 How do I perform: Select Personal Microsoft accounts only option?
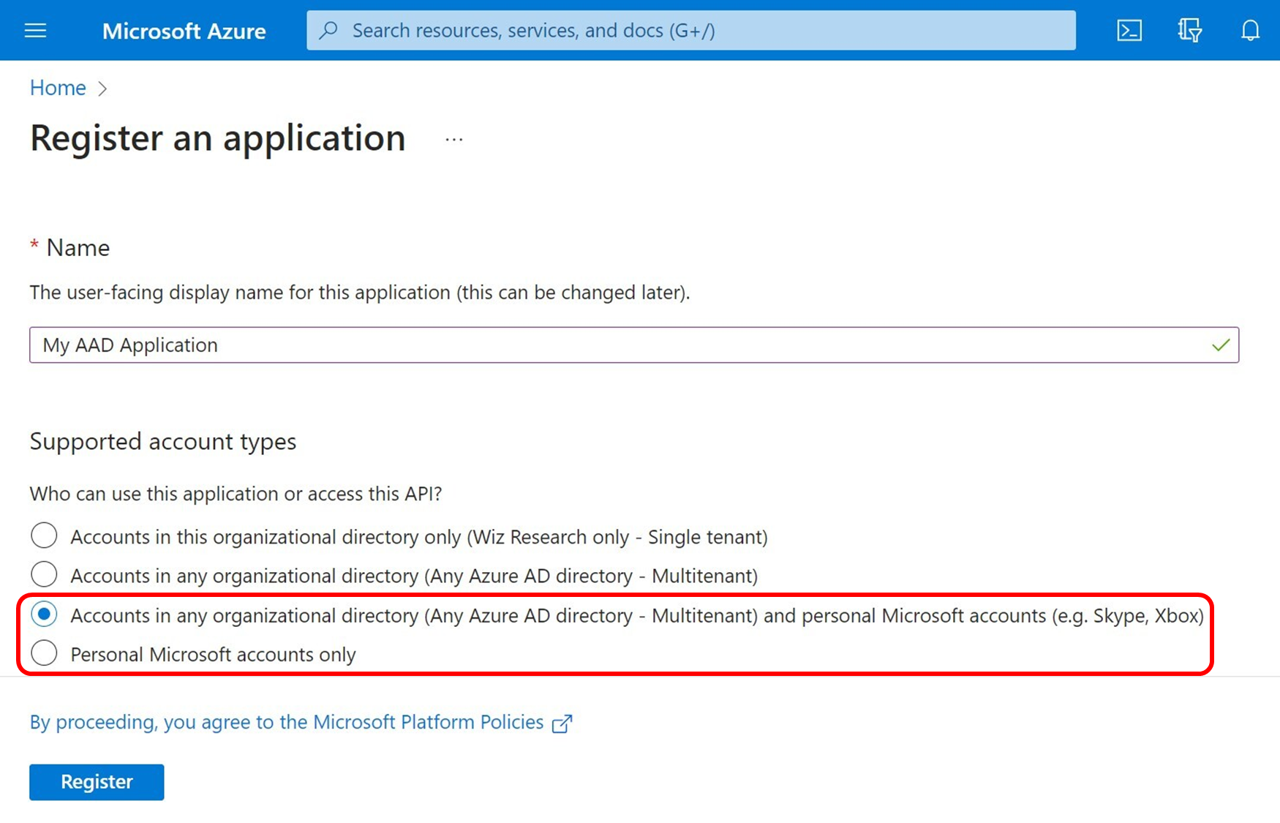[44, 653]
